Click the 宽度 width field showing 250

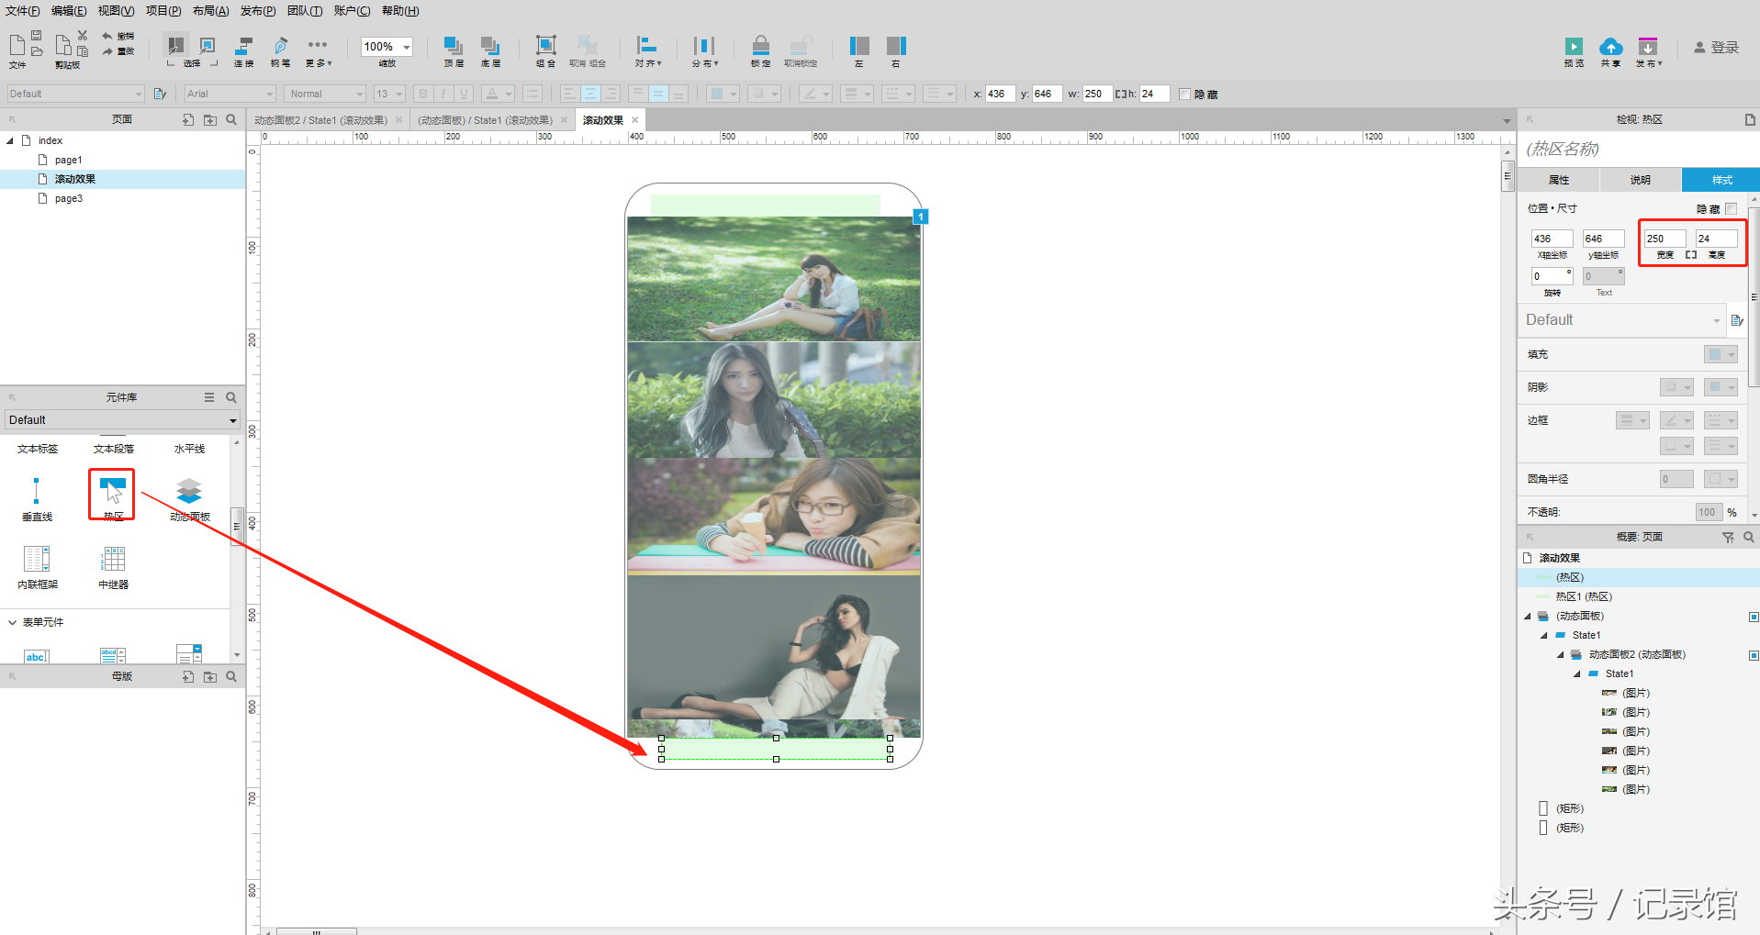[x=1665, y=239]
